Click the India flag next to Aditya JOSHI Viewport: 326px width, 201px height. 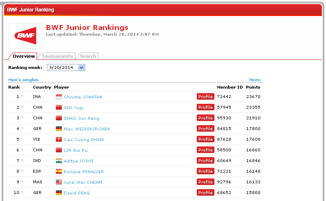pyautogui.click(x=58, y=161)
